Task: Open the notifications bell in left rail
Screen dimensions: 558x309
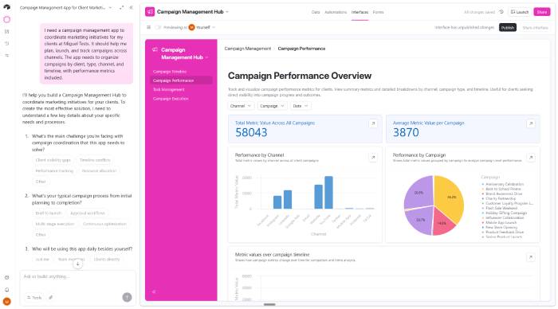Action: [x=6, y=290]
